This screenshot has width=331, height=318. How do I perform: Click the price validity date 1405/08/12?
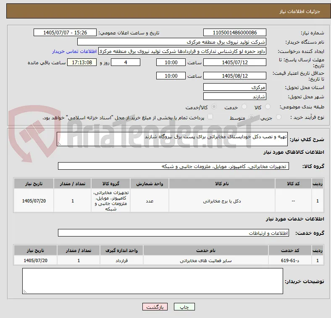tap(234, 76)
